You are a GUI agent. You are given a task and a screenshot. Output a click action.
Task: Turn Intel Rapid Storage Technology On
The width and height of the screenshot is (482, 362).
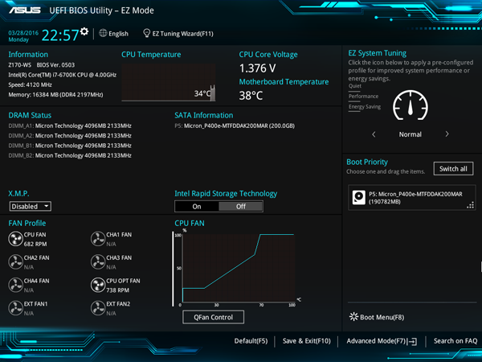click(x=197, y=206)
